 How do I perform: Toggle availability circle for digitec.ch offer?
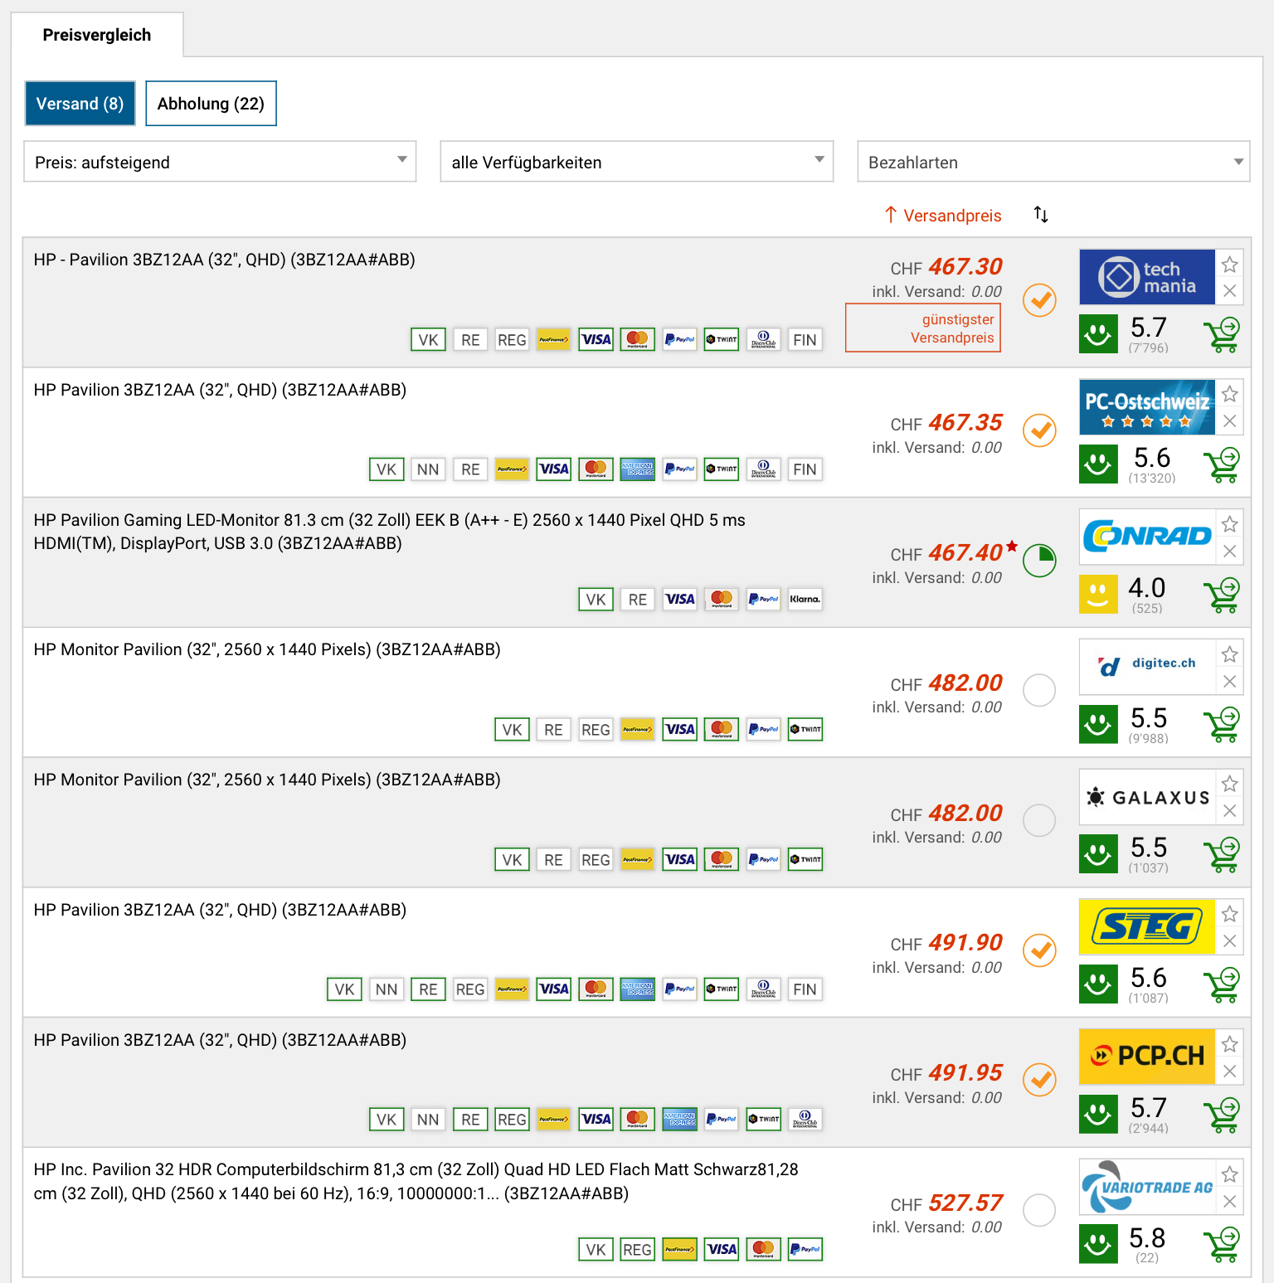[x=1038, y=690]
